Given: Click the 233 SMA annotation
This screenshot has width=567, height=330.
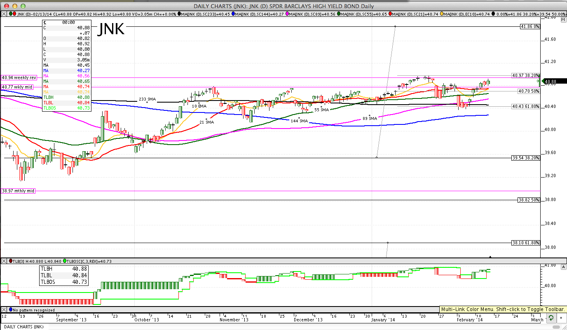Looking at the screenshot, I should pyautogui.click(x=147, y=99).
